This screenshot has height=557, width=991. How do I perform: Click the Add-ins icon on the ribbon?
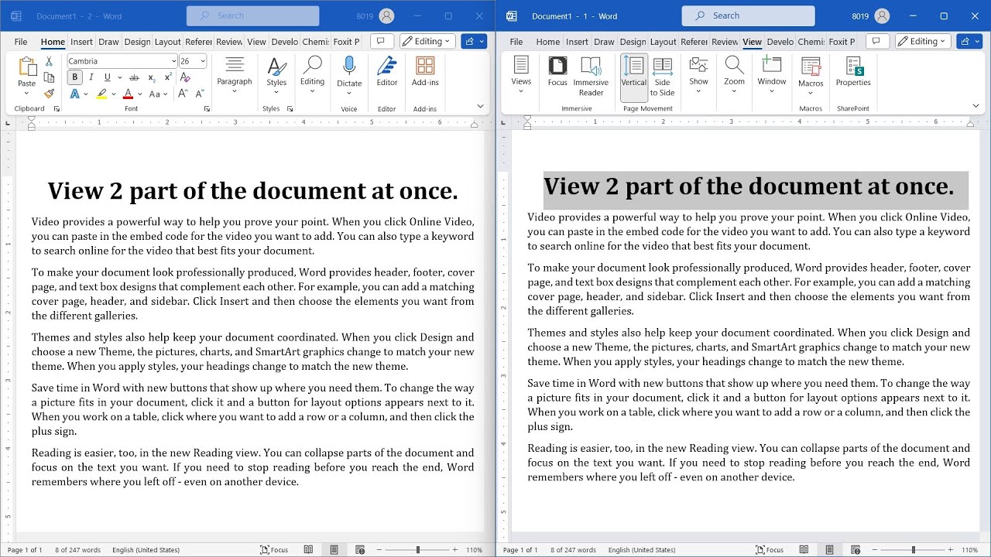(x=424, y=75)
